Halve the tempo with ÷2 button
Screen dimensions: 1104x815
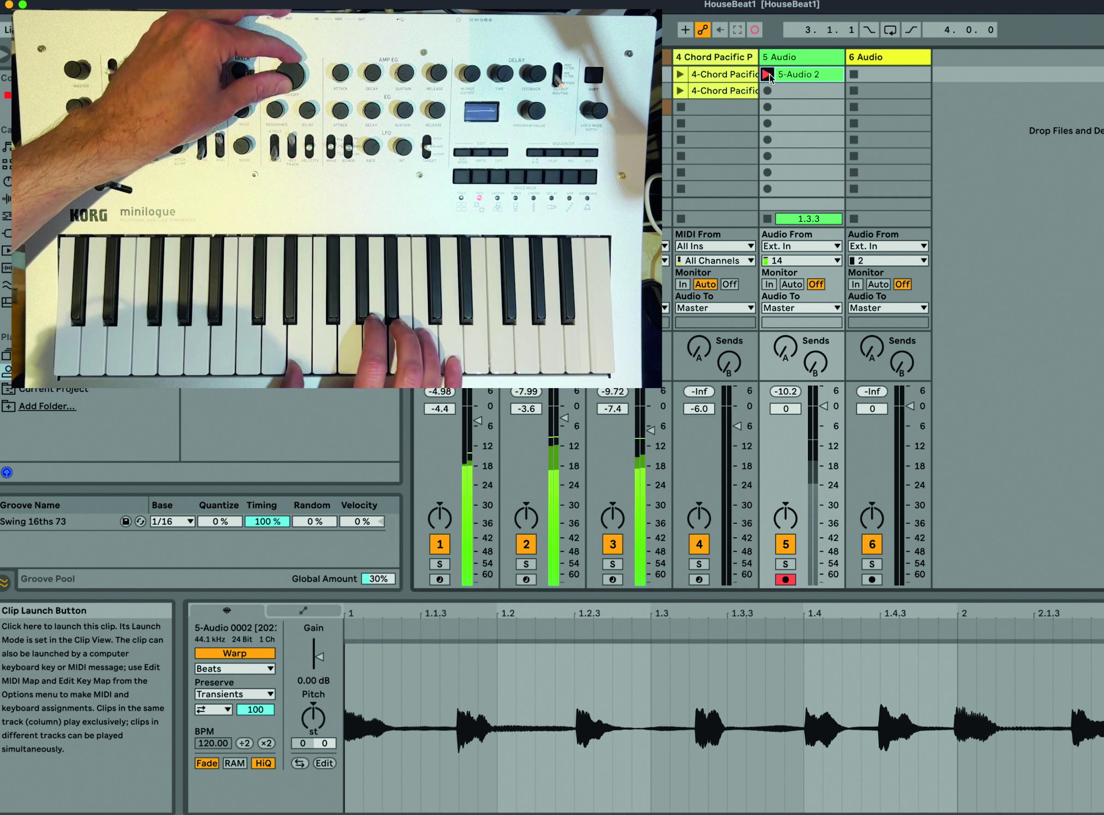(245, 744)
